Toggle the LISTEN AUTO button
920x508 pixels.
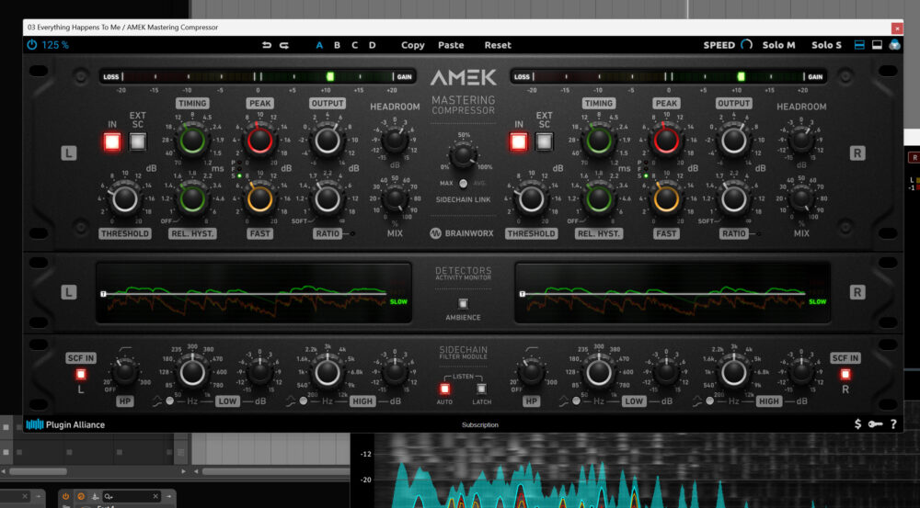point(444,389)
